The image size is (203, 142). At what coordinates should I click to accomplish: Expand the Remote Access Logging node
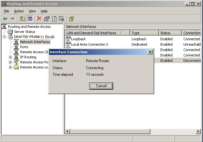(x=10, y=67)
